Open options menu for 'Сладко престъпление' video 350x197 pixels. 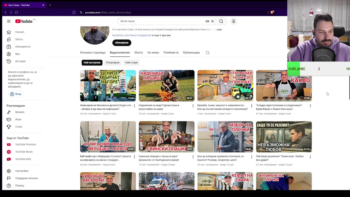[x=310, y=106]
